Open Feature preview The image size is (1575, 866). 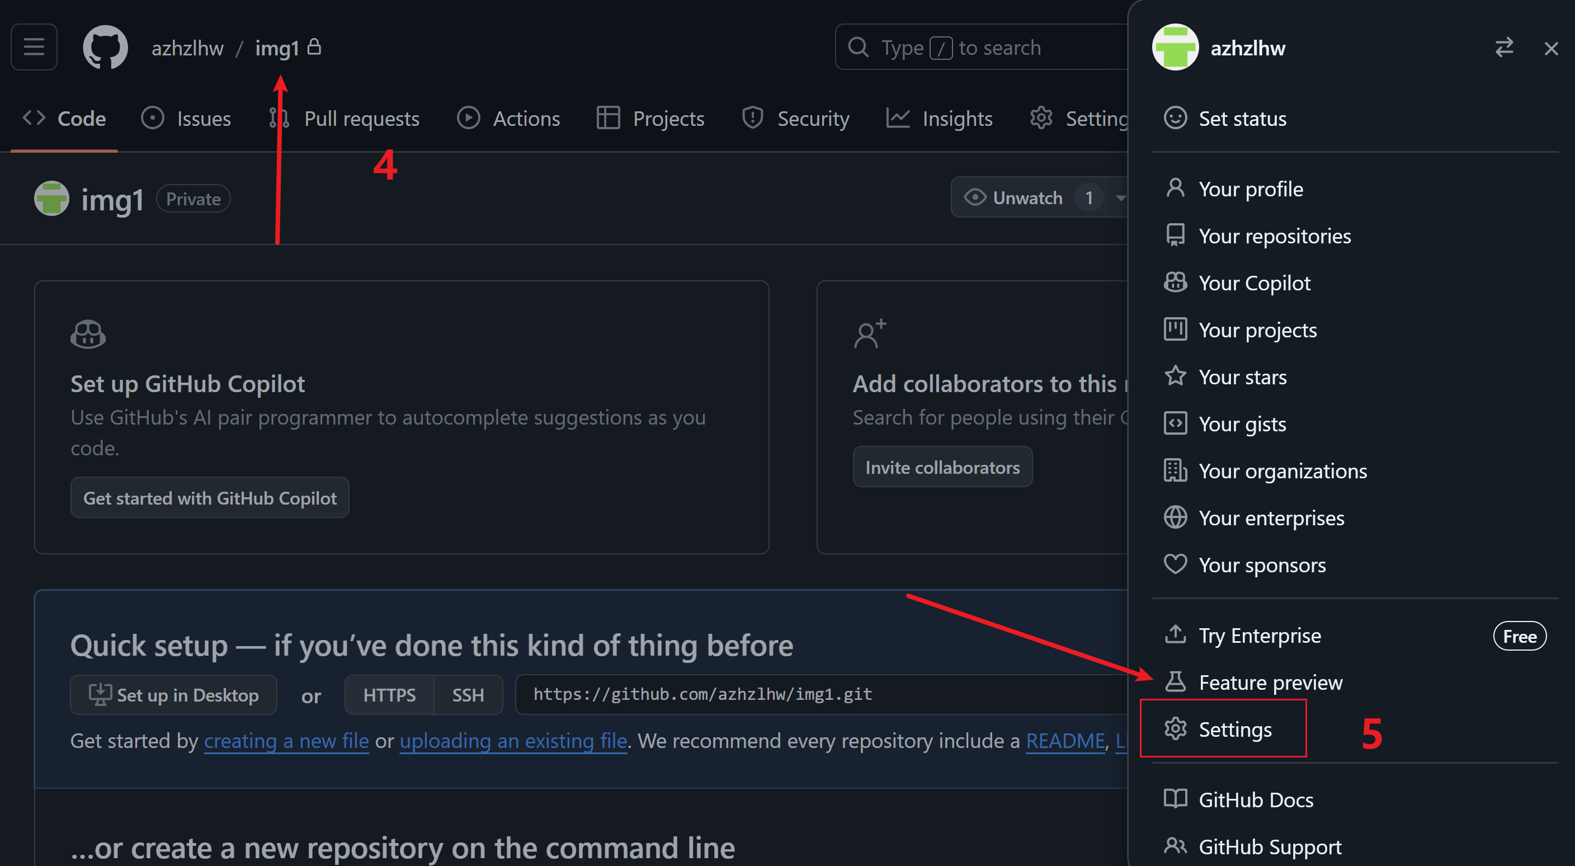click(x=1355, y=683)
